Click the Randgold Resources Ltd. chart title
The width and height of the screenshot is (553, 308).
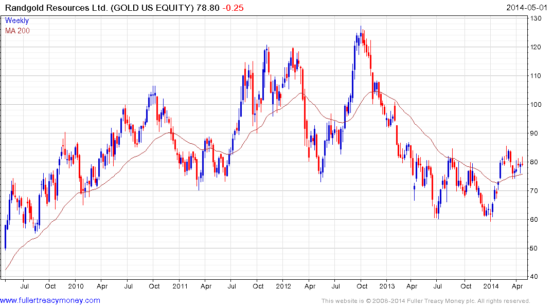pos(99,8)
